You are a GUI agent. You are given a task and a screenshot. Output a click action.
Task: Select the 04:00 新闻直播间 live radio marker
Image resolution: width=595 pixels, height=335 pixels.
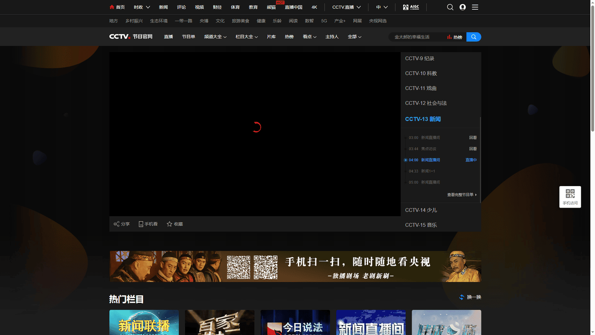(x=405, y=160)
